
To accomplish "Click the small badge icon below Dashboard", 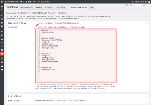I will [2, 10].
